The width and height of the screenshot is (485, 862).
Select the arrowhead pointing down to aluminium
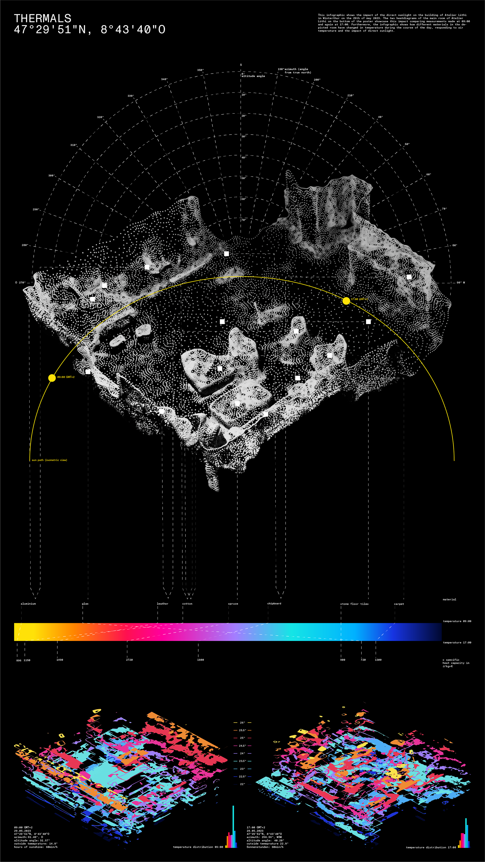(x=35, y=597)
